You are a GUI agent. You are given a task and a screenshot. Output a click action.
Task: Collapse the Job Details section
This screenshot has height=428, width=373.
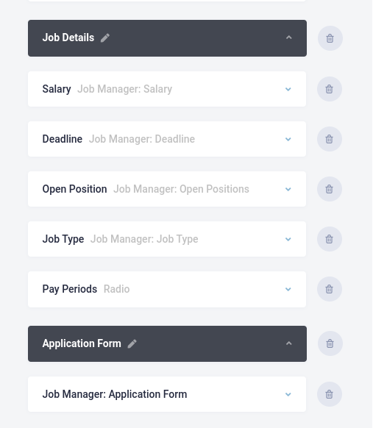pyautogui.click(x=288, y=38)
